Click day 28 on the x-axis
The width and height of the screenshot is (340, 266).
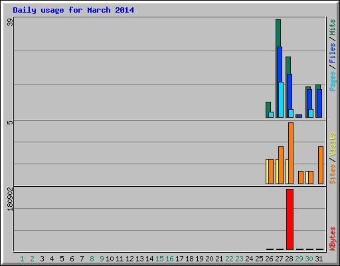click(x=289, y=259)
